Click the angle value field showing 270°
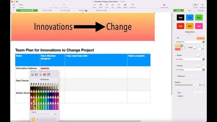217x122 pixels. pyautogui.click(x=202, y=49)
